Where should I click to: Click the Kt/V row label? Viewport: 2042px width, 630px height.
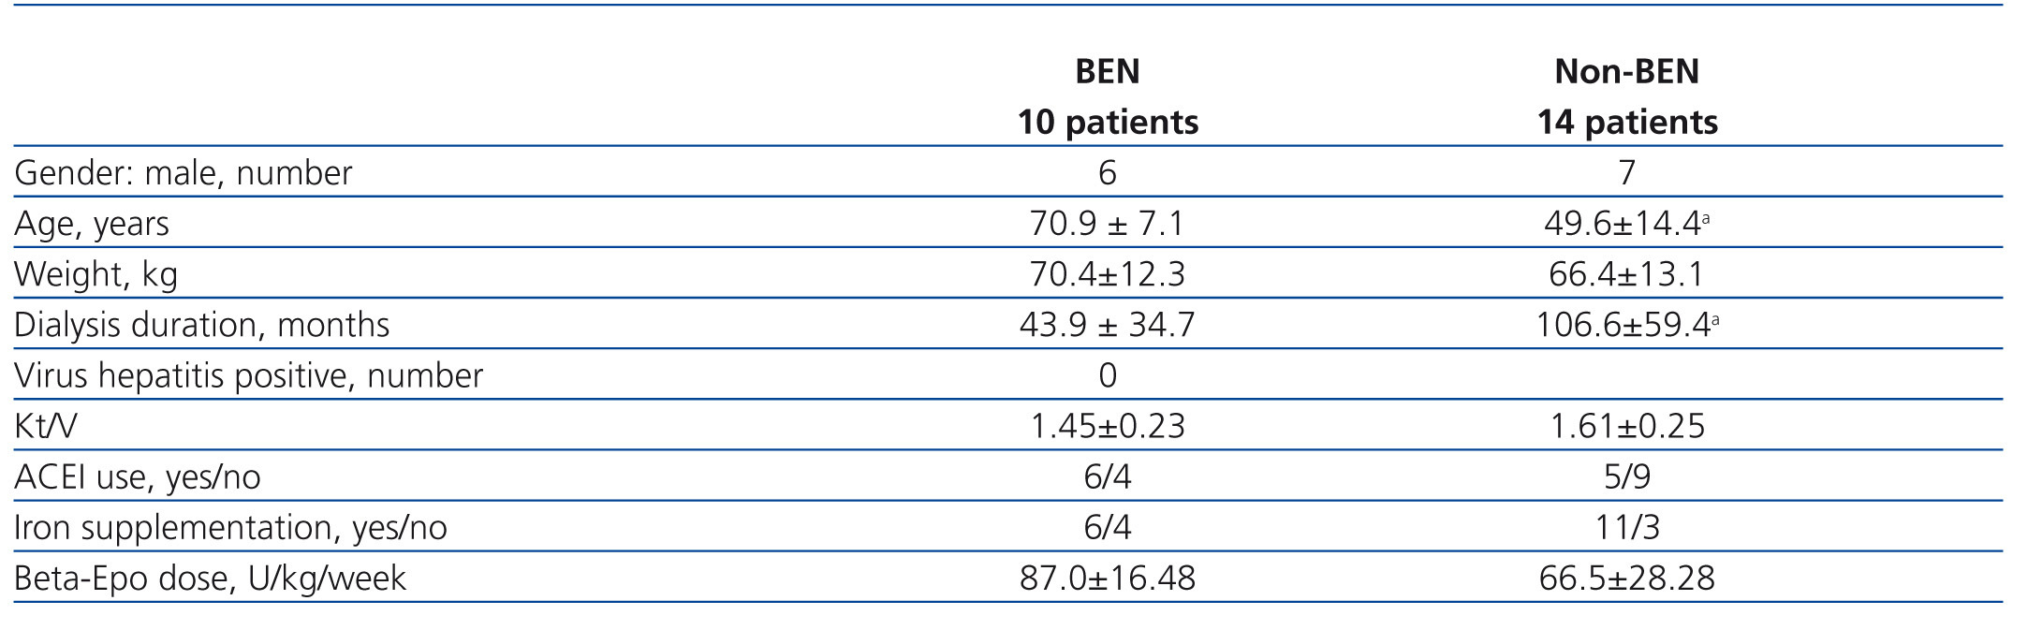tap(46, 427)
